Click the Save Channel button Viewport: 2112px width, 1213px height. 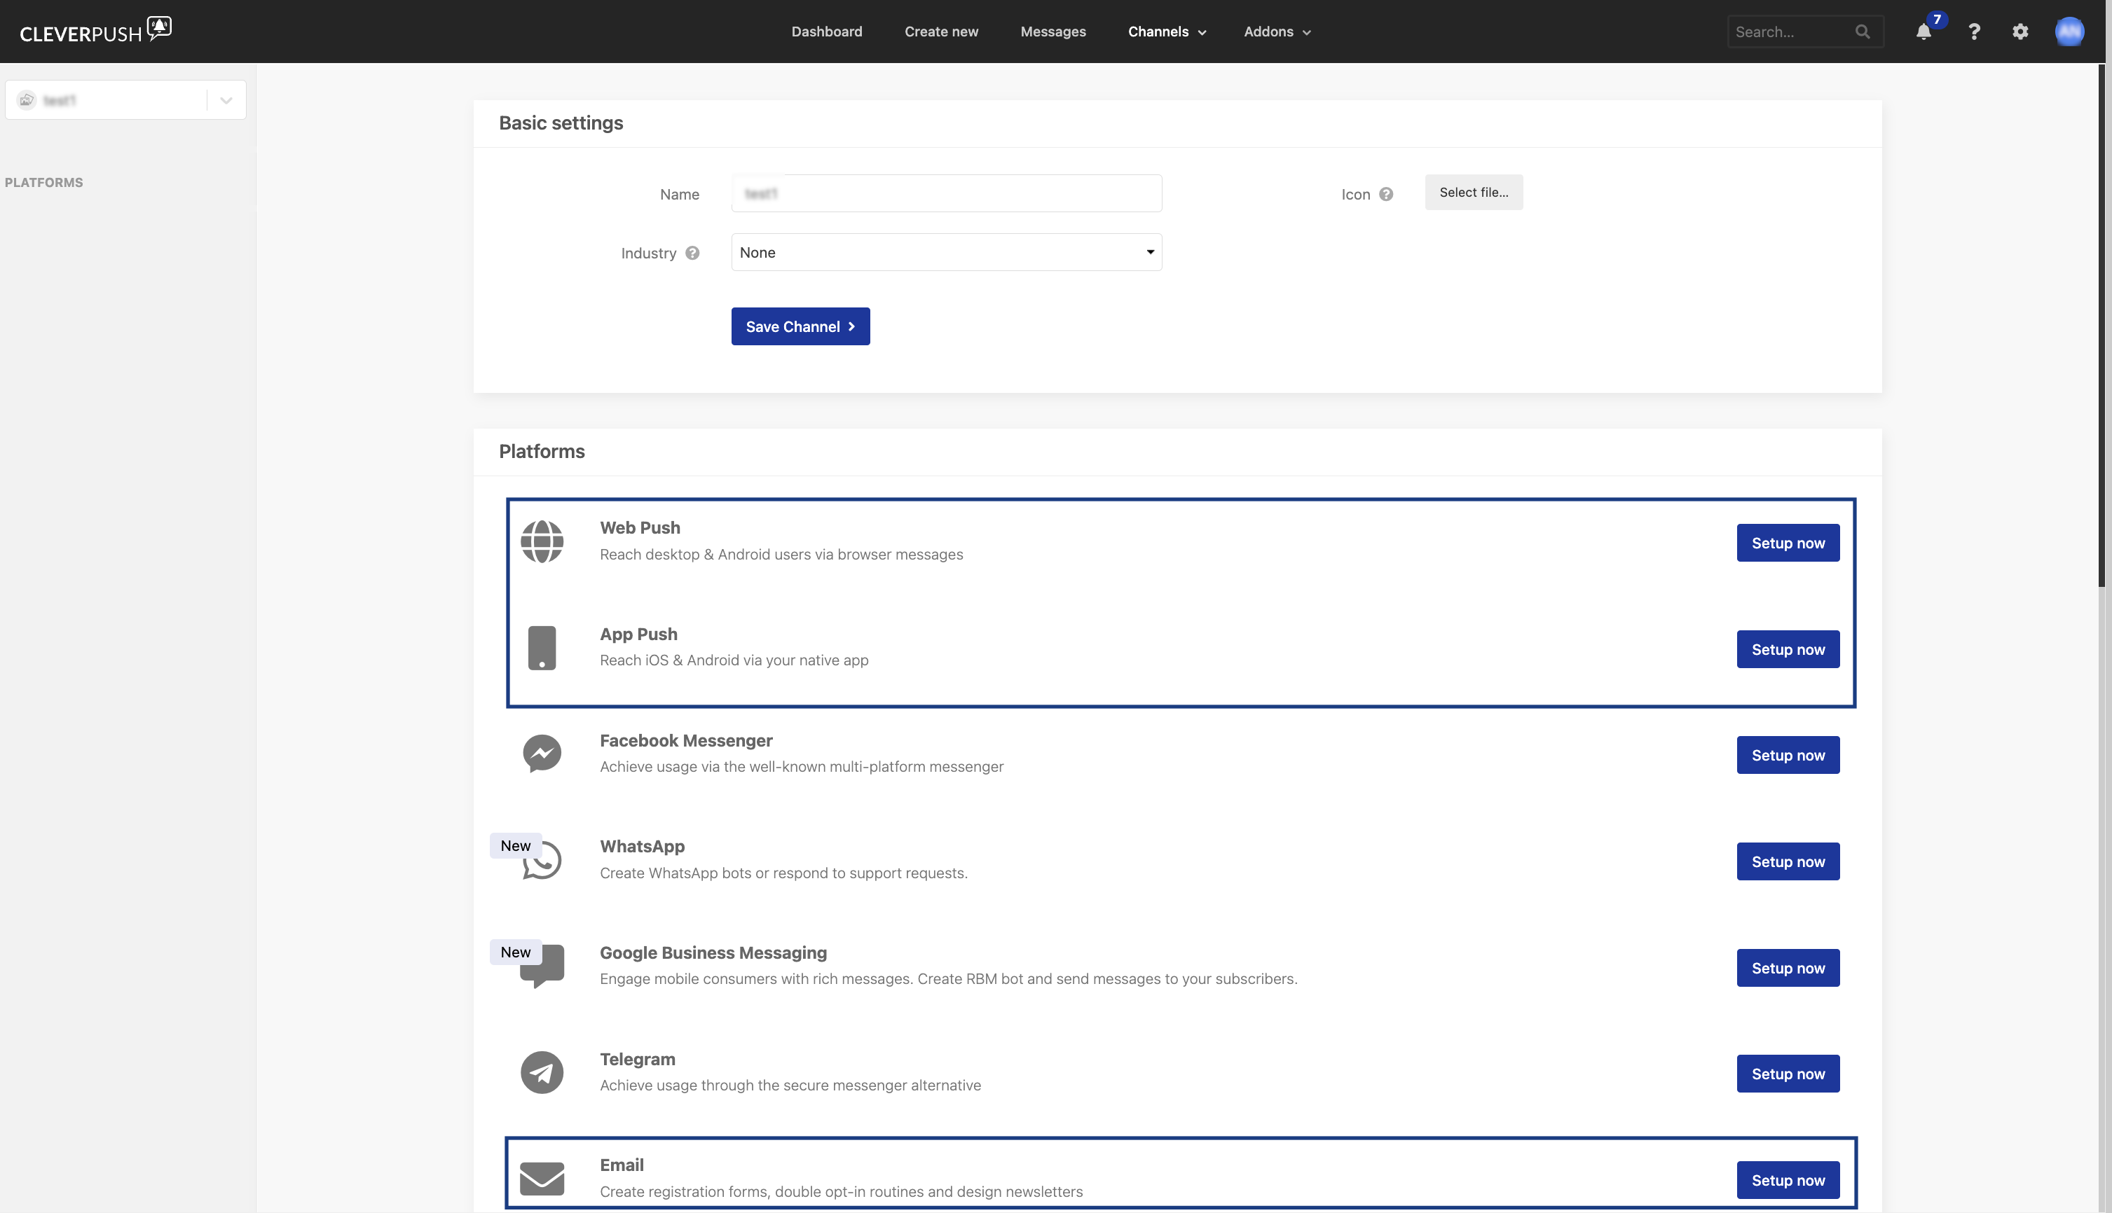pos(800,326)
